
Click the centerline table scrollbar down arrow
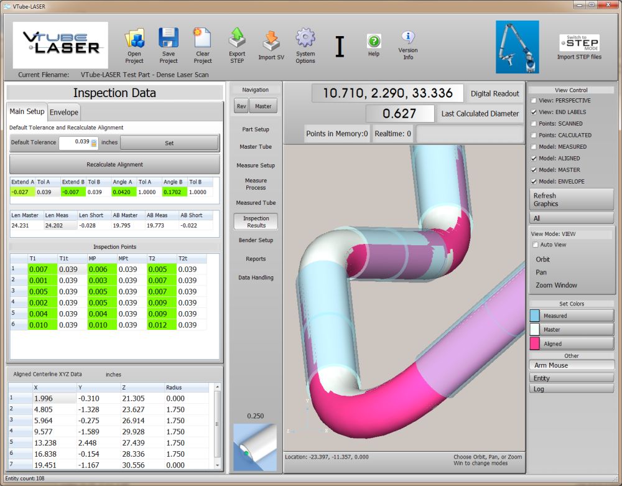click(x=218, y=465)
